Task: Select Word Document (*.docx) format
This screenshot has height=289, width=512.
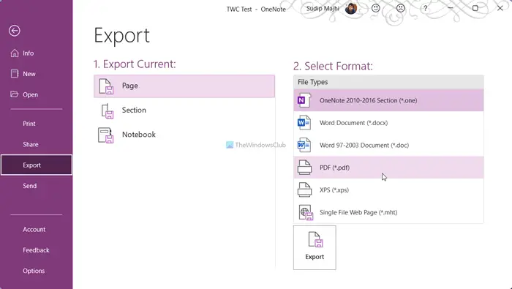Action: click(x=388, y=123)
